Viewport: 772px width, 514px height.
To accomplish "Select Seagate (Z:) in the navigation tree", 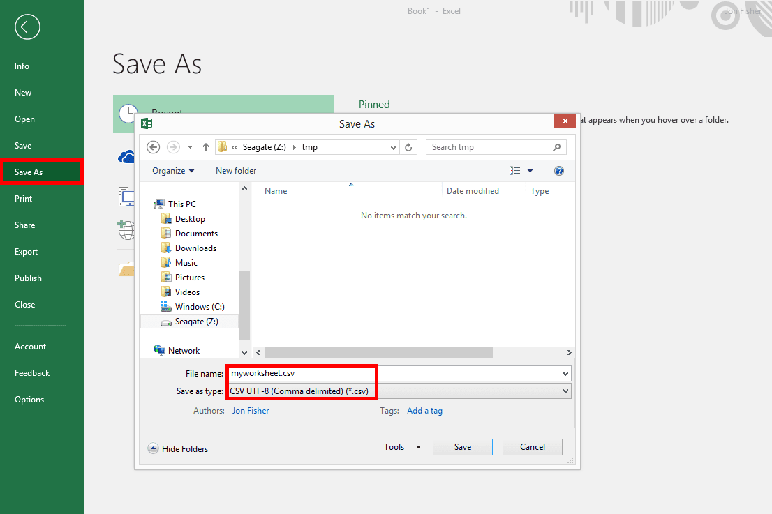I will pyautogui.click(x=196, y=322).
